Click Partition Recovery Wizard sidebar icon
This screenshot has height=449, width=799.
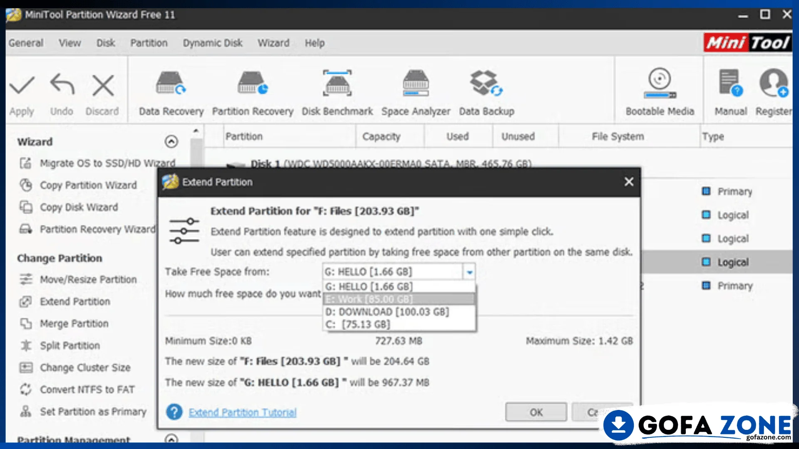click(26, 229)
